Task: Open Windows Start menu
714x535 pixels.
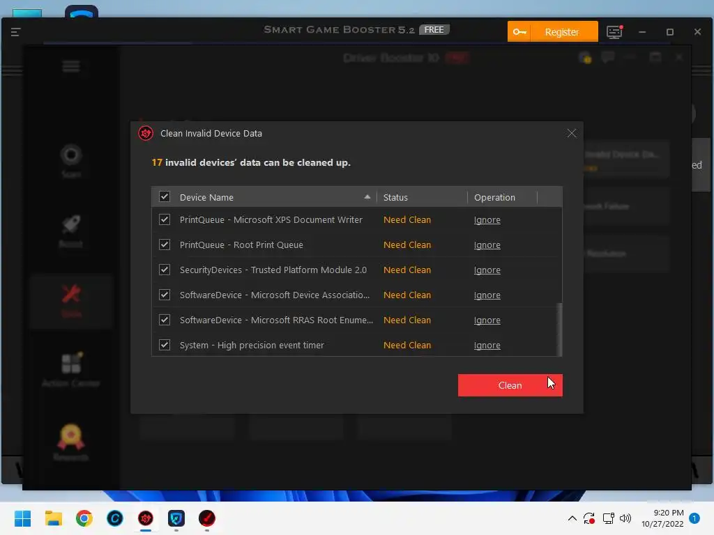Action: [22, 518]
